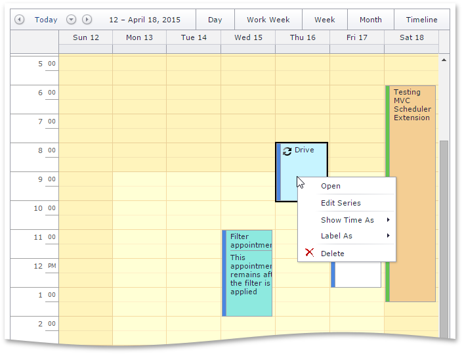Click the 10 00 time ruler label
Screen dimensions: 464x356
(x=45, y=208)
